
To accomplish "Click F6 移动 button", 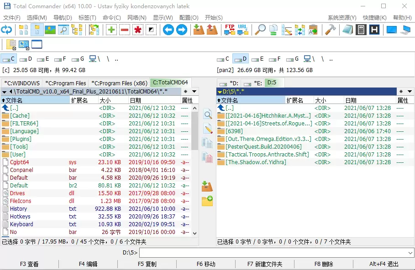I will pyautogui.click(x=206, y=264).
